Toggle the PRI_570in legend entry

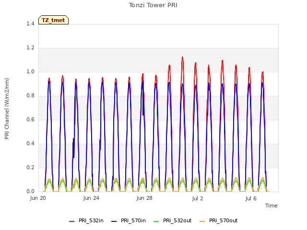(x=129, y=221)
